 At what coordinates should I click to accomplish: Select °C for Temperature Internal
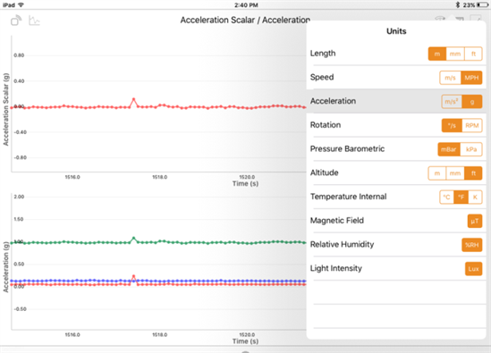click(447, 198)
